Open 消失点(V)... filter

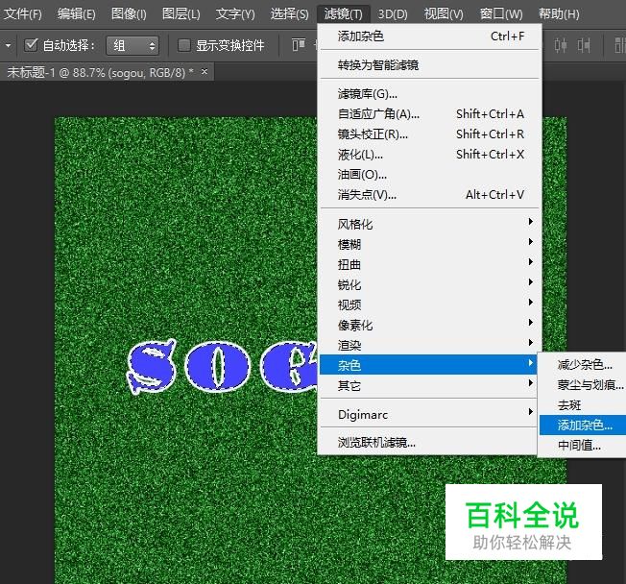click(x=429, y=195)
